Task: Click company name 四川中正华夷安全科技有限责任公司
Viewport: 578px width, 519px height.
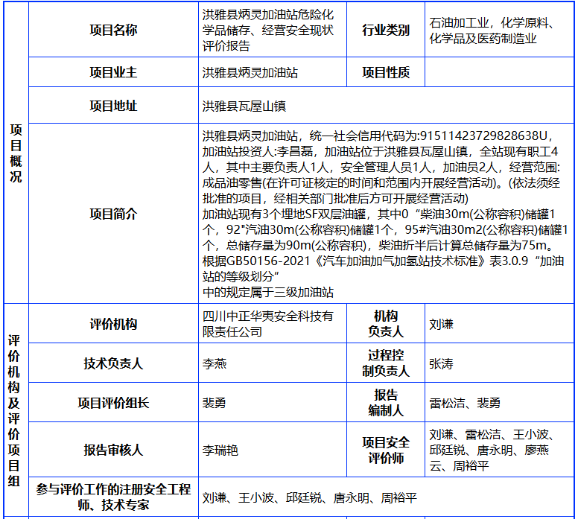Action: click(x=268, y=324)
